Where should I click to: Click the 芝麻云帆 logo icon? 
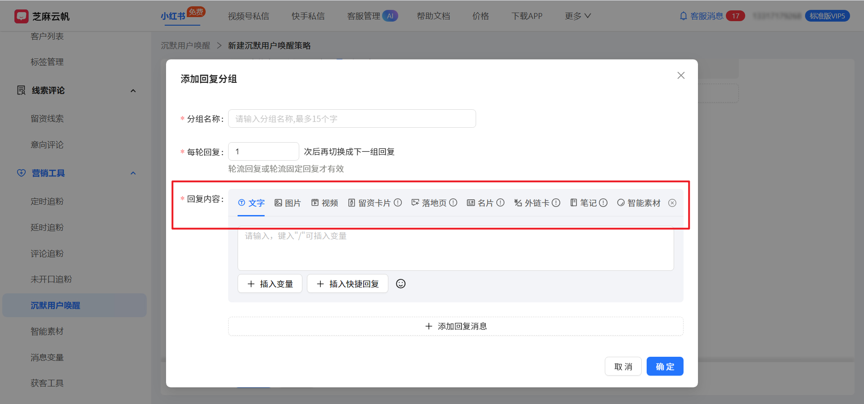[x=21, y=16]
